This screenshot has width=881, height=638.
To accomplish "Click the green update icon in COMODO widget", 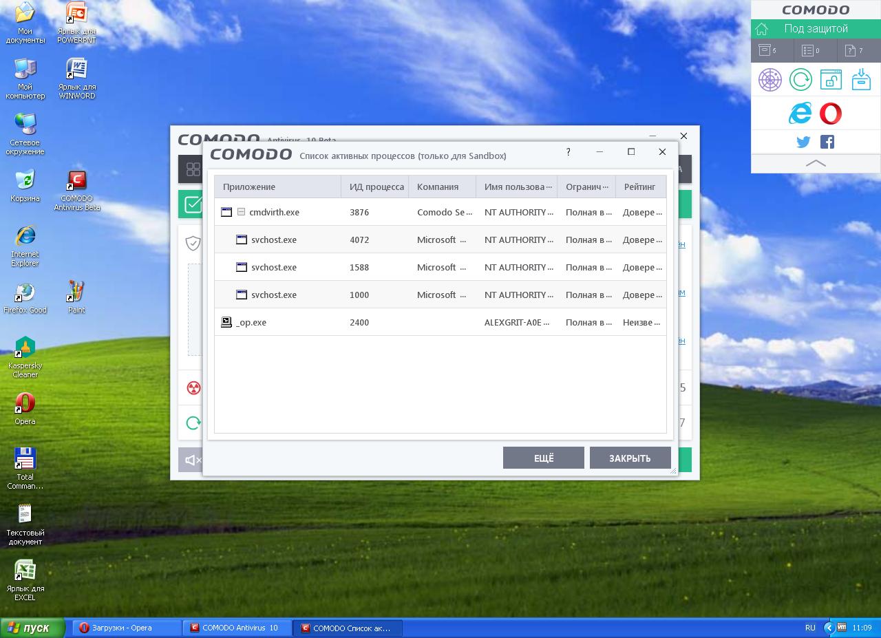I will tap(800, 80).
